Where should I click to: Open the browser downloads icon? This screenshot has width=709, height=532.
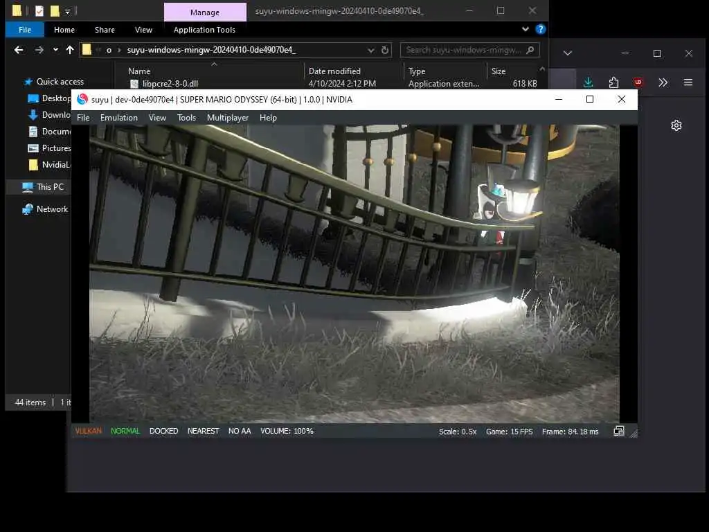tap(588, 82)
